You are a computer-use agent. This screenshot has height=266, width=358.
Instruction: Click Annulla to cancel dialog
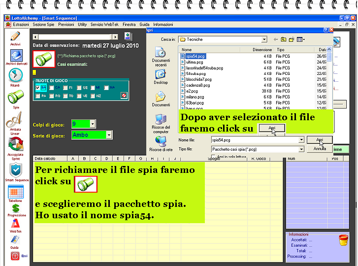click(320, 149)
